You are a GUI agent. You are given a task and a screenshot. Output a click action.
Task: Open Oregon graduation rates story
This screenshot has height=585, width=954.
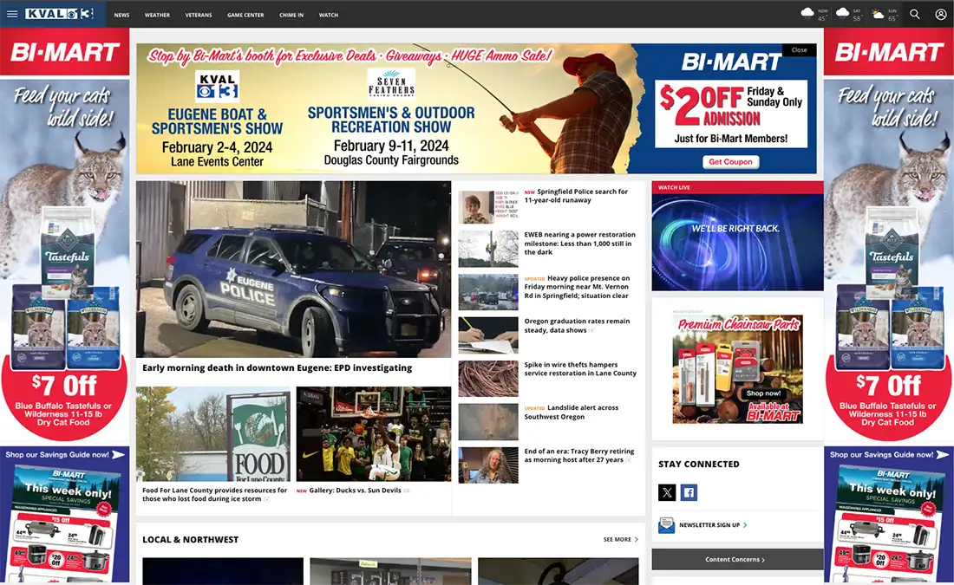click(x=577, y=325)
